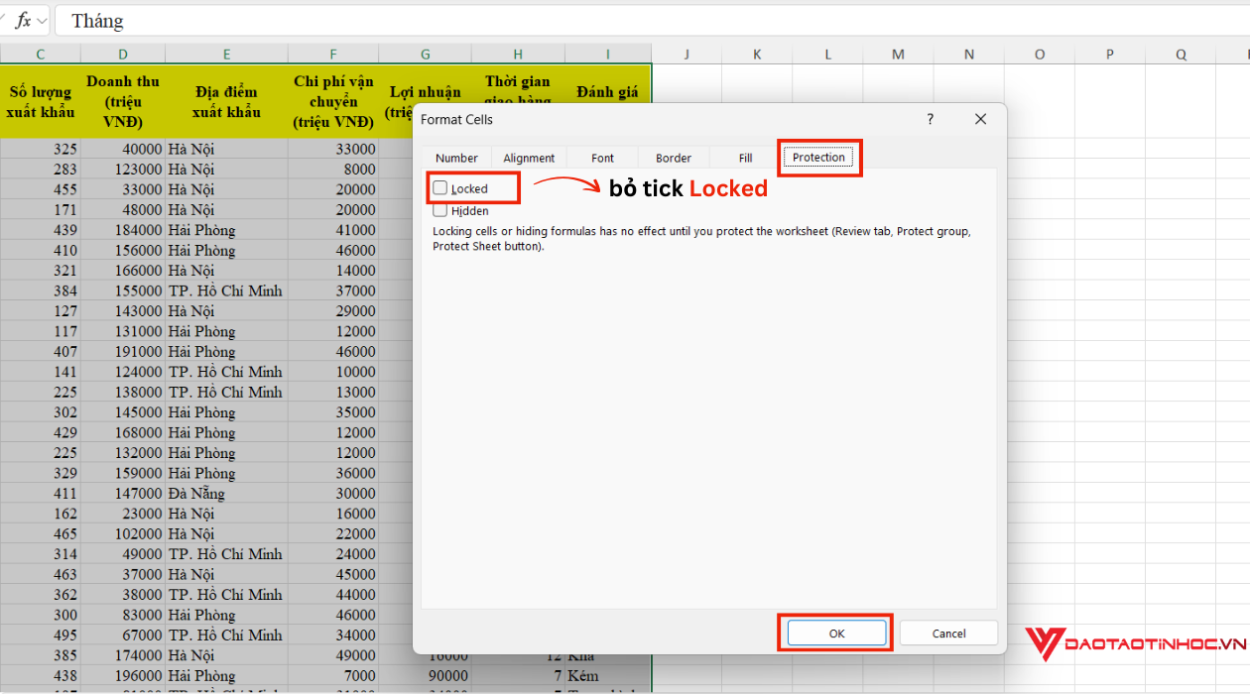1250x694 pixels.
Task: Select column P header
Action: point(1110,55)
